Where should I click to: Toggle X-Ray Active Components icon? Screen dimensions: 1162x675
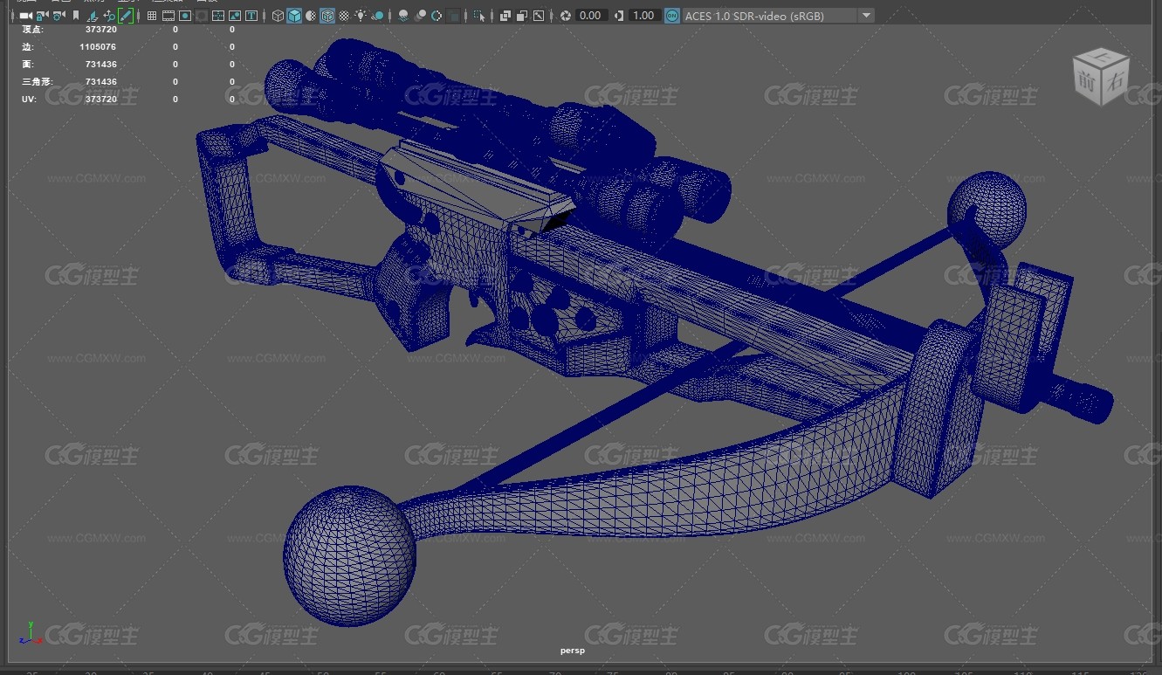522,16
